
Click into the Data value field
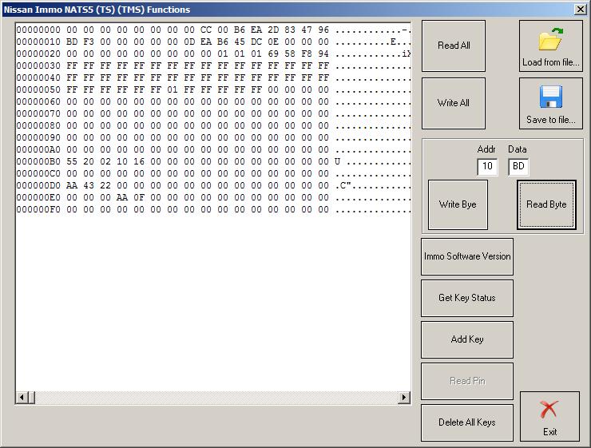(x=518, y=167)
